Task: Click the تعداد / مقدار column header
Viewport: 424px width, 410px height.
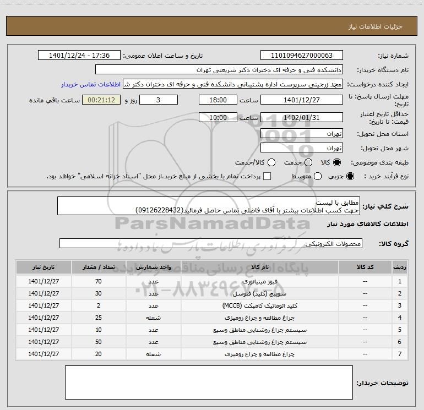Action: point(99,267)
